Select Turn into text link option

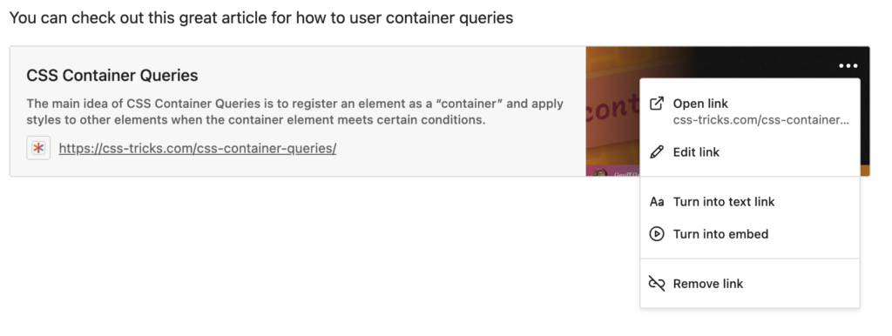click(750, 202)
